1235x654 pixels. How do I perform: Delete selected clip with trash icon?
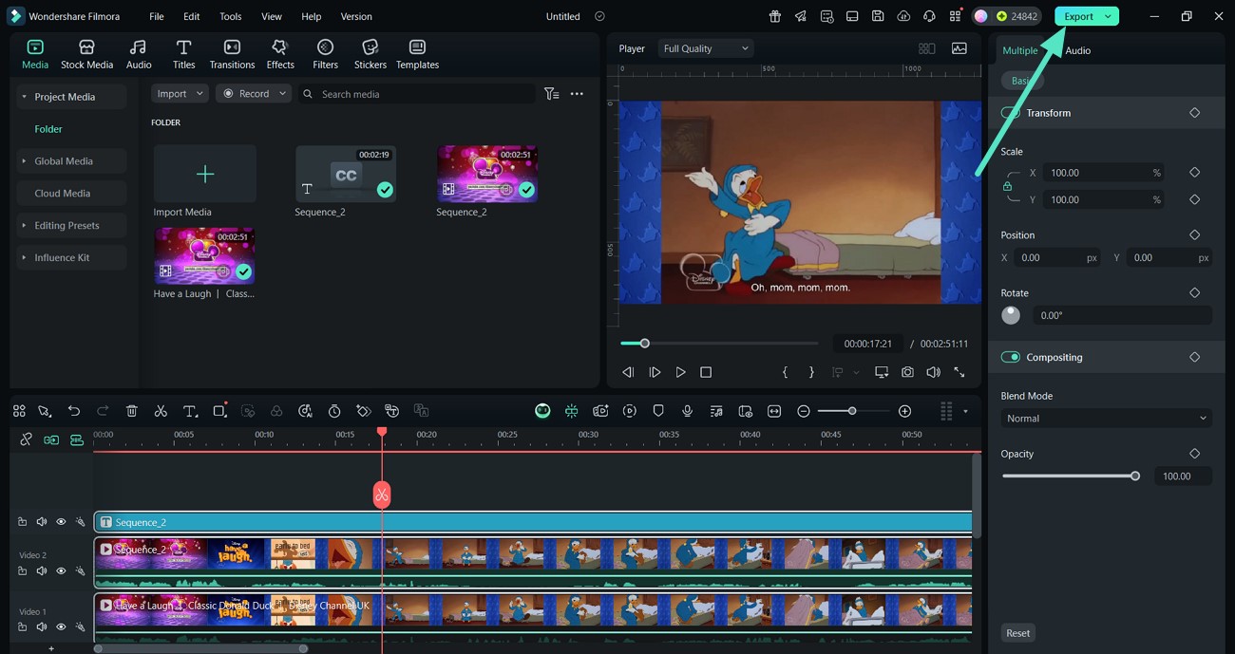(132, 411)
